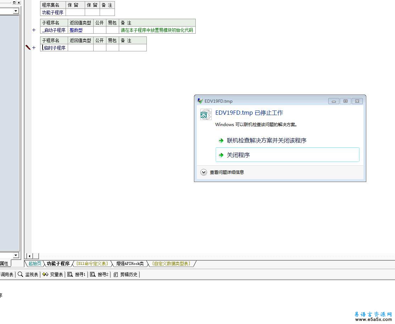Click the 变量表 glasses icon
395x324 pixels.
pyautogui.click(x=45, y=274)
